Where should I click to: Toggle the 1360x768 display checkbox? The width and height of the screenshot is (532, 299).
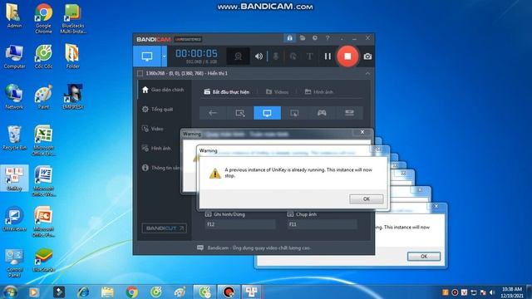pyautogui.click(x=140, y=73)
